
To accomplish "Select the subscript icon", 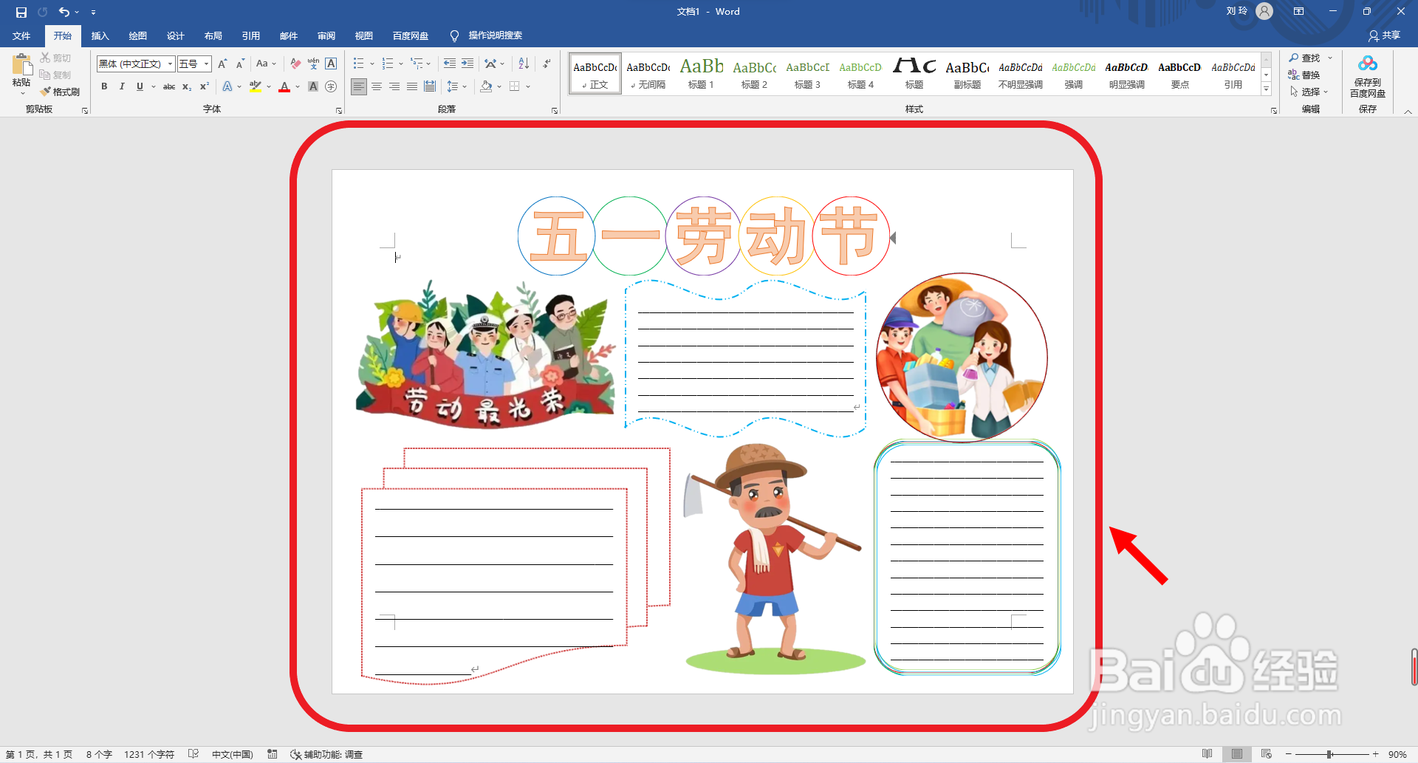I will click(x=186, y=86).
